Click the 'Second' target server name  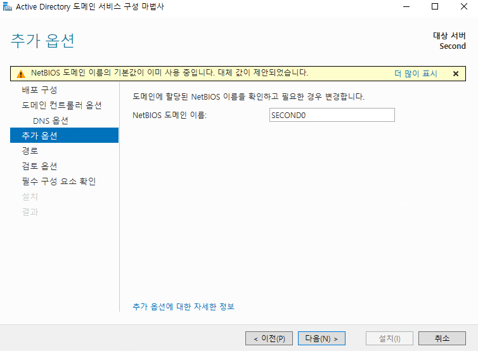[453, 46]
